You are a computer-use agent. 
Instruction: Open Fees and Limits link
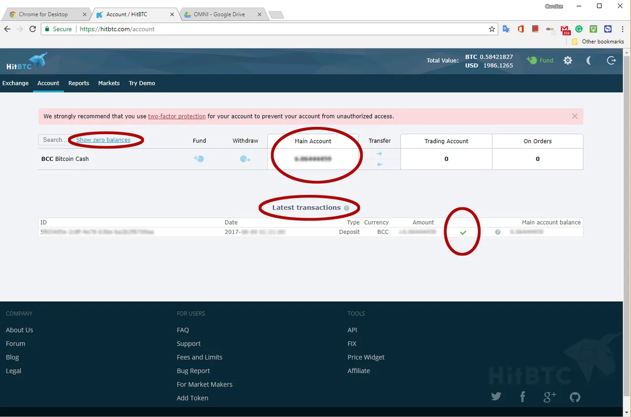200,357
